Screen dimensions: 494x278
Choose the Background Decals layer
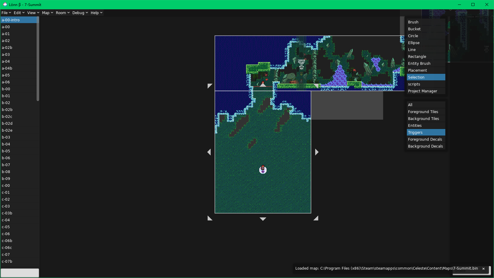point(426,146)
